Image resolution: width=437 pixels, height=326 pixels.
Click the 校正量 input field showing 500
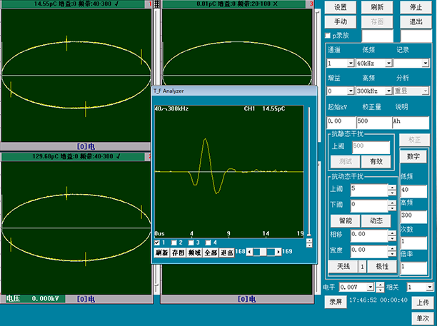[x=372, y=121]
